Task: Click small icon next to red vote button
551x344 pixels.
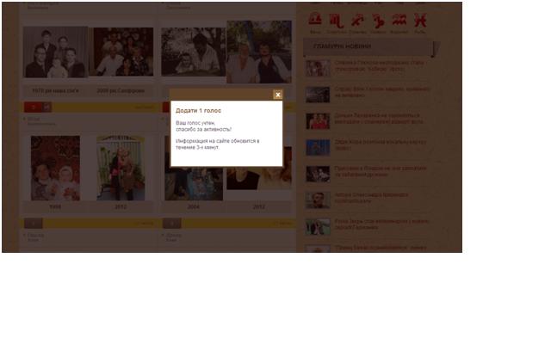Action: (x=47, y=107)
